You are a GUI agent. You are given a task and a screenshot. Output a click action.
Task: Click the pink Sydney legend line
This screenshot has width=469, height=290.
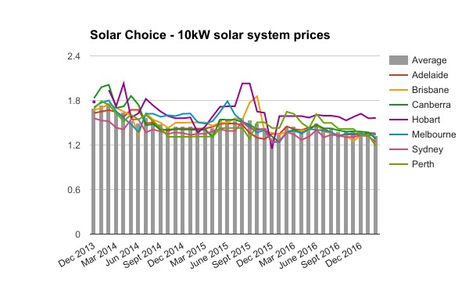[399, 149]
